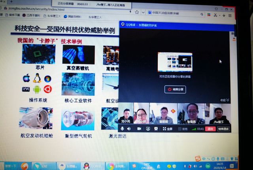Screen dimensions: 253x170
Task: Click the Sogou input method tray icon
Action: tap(198, 159)
